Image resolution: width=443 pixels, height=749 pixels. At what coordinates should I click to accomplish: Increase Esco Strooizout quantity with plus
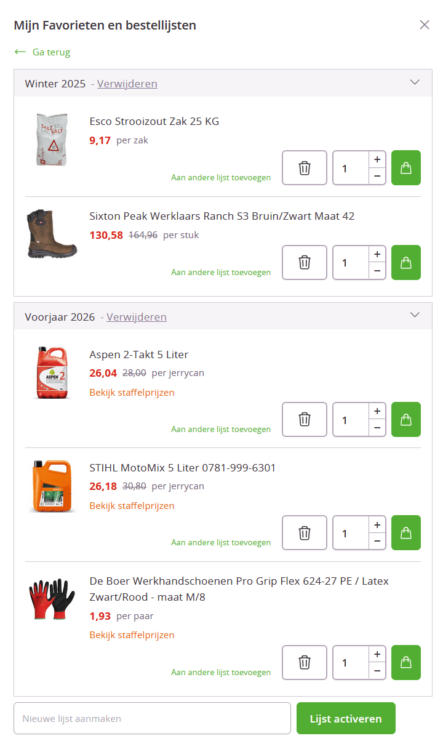[x=377, y=159]
